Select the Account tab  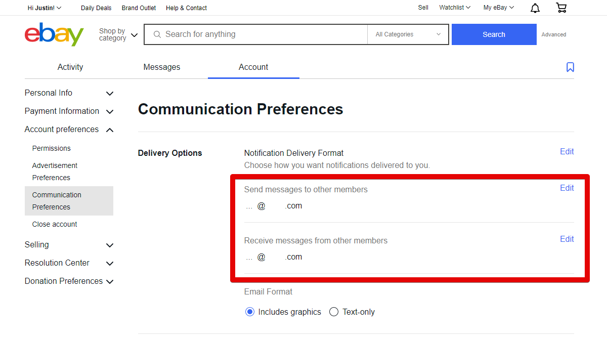coord(253,67)
